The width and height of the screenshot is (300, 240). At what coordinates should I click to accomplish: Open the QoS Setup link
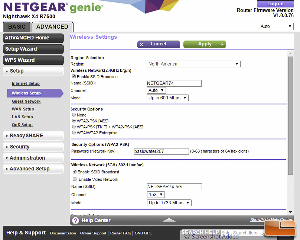coord(22,125)
